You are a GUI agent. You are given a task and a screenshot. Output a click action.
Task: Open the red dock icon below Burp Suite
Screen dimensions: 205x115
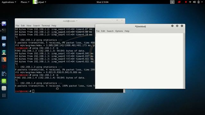pos(4,67)
